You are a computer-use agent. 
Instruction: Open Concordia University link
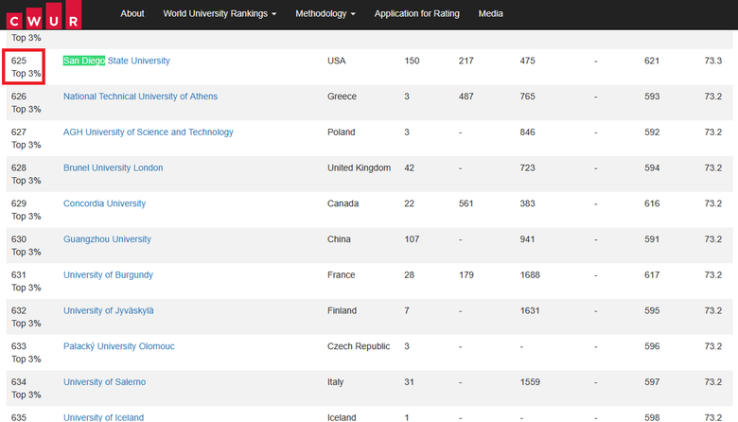[x=104, y=203]
